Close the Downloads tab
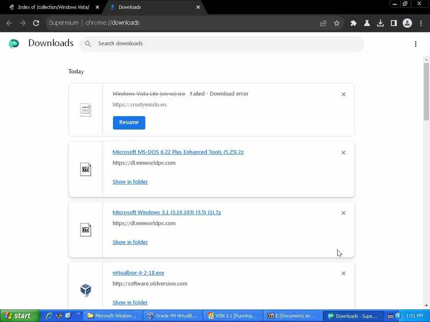The width and height of the screenshot is (430, 322). pos(198,7)
